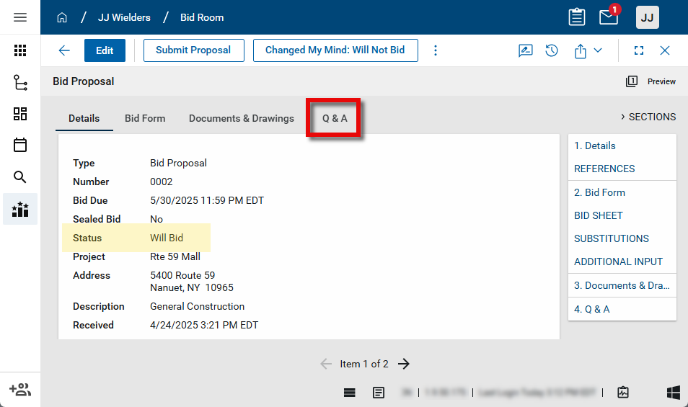Jump to SUBSTITUTIONS section link
Viewport: 688px width, 407px height.
[x=612, y=238]
